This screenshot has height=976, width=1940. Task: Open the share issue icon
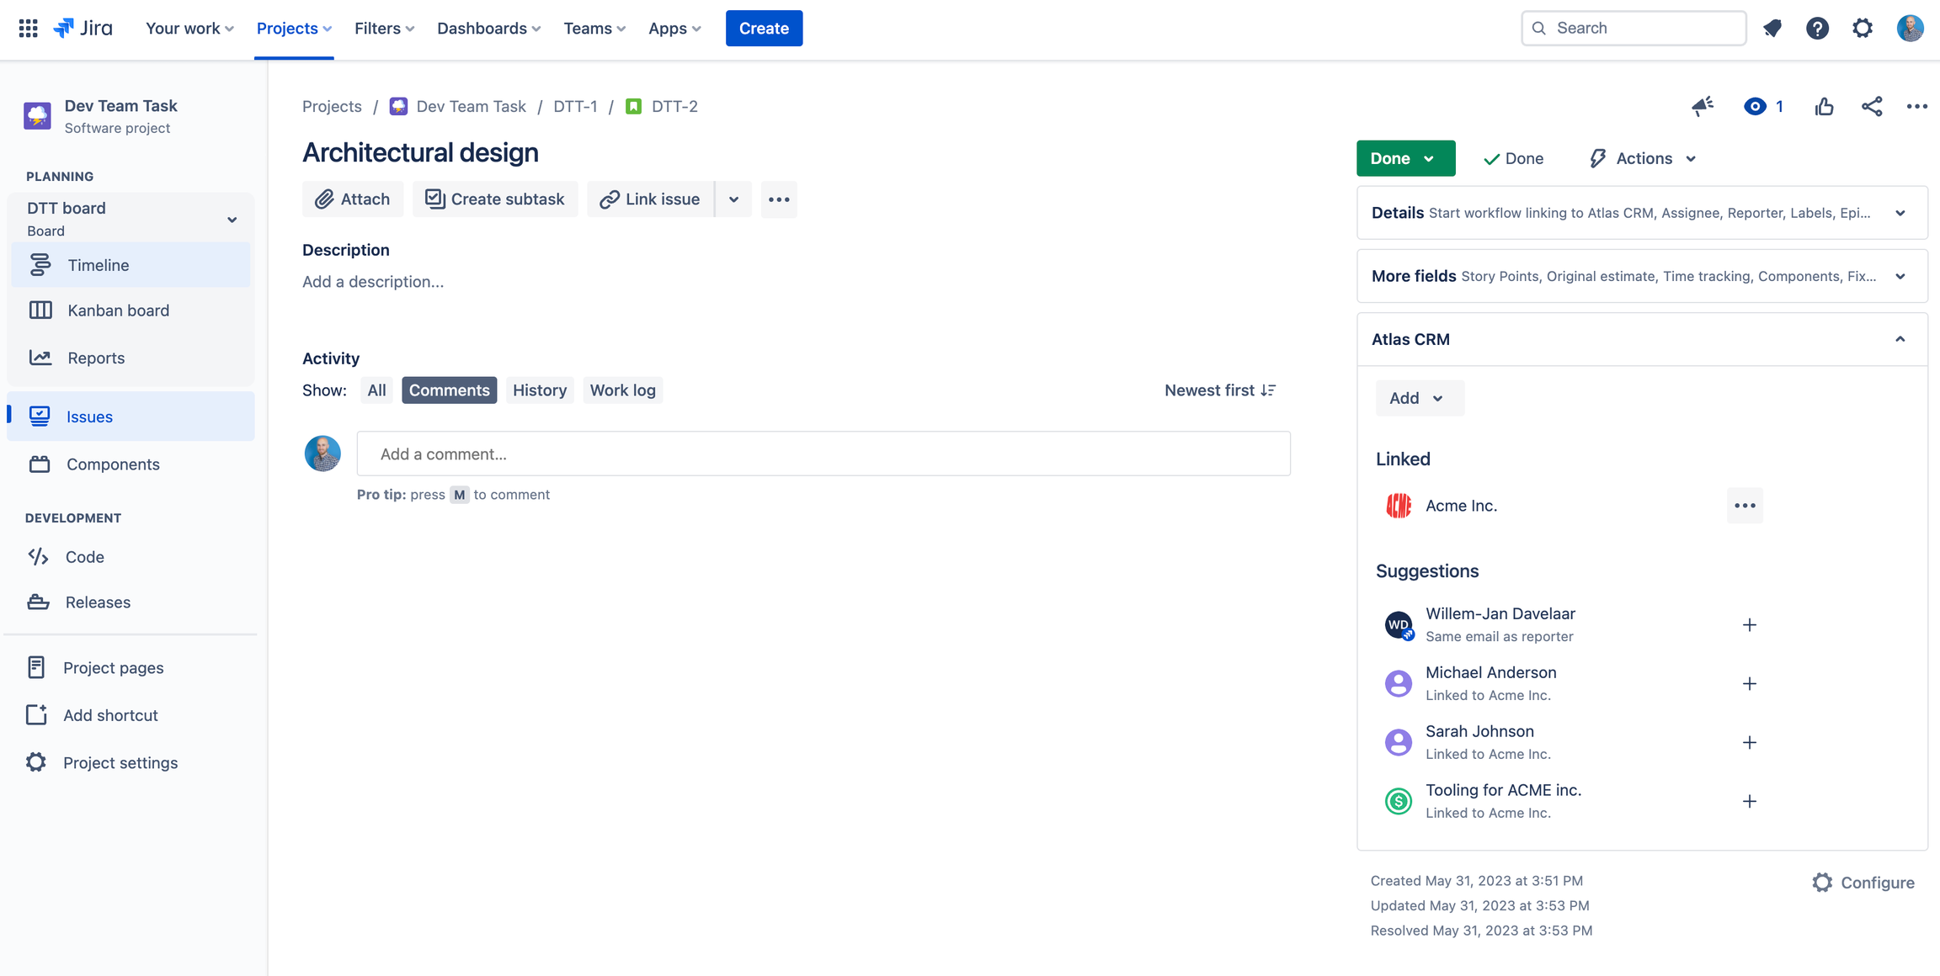[x=1871, y=106]
